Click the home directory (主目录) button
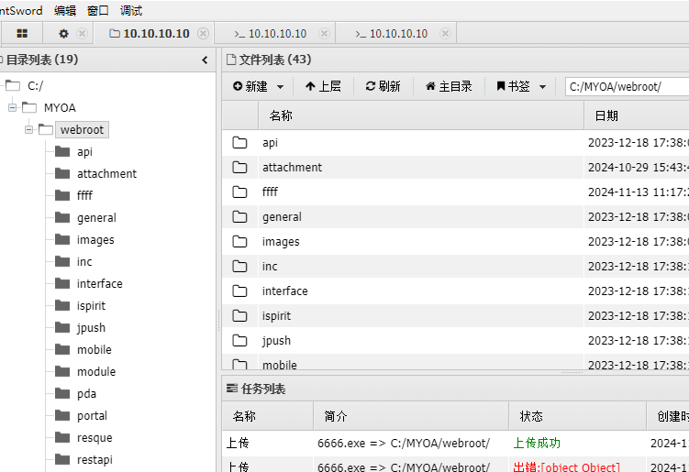 448,86
